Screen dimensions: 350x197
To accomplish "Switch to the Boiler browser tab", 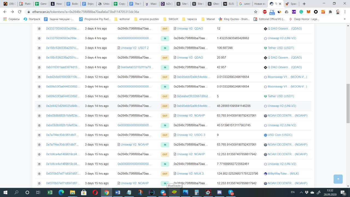I will coord(72,4).
